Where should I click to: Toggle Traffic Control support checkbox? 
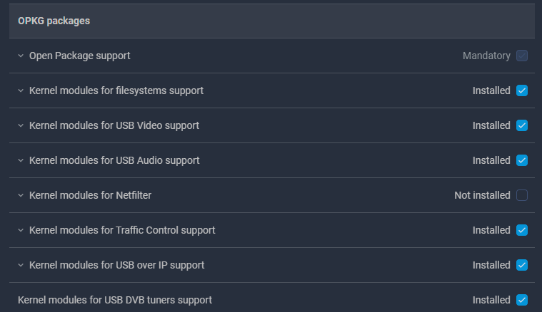[x=522, y=230]
